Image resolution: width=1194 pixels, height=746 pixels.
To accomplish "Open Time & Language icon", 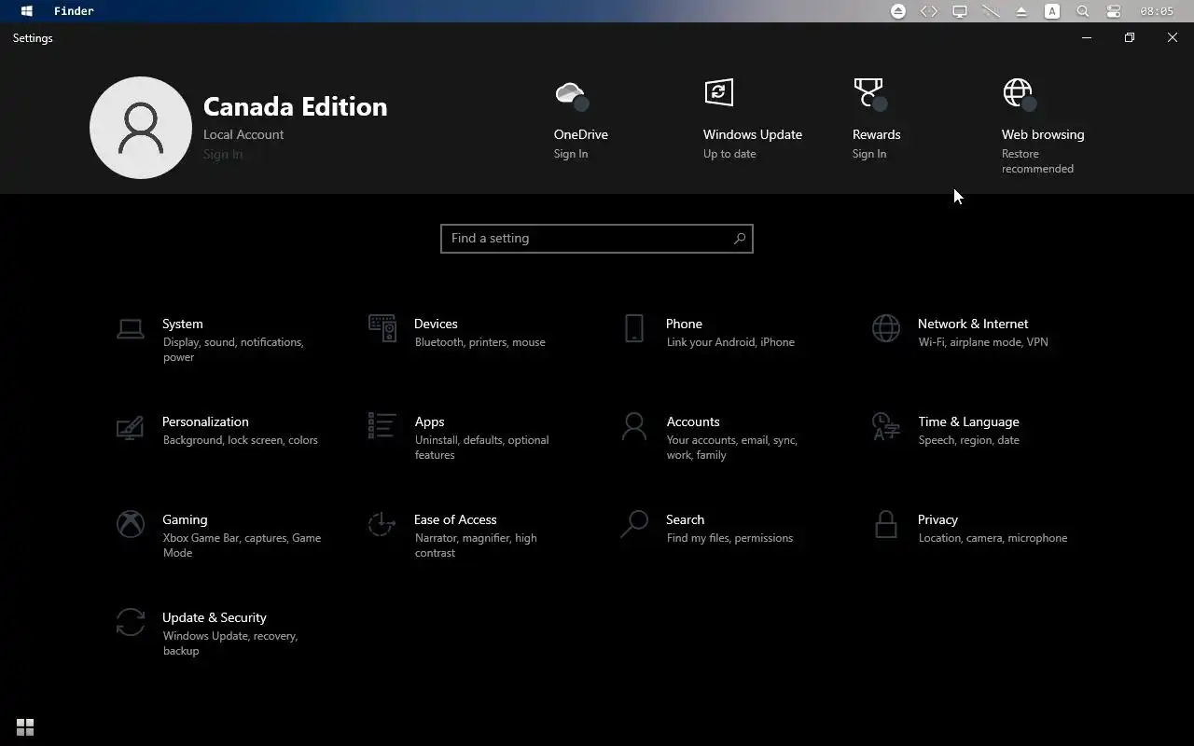I will [x=886, y=426].
